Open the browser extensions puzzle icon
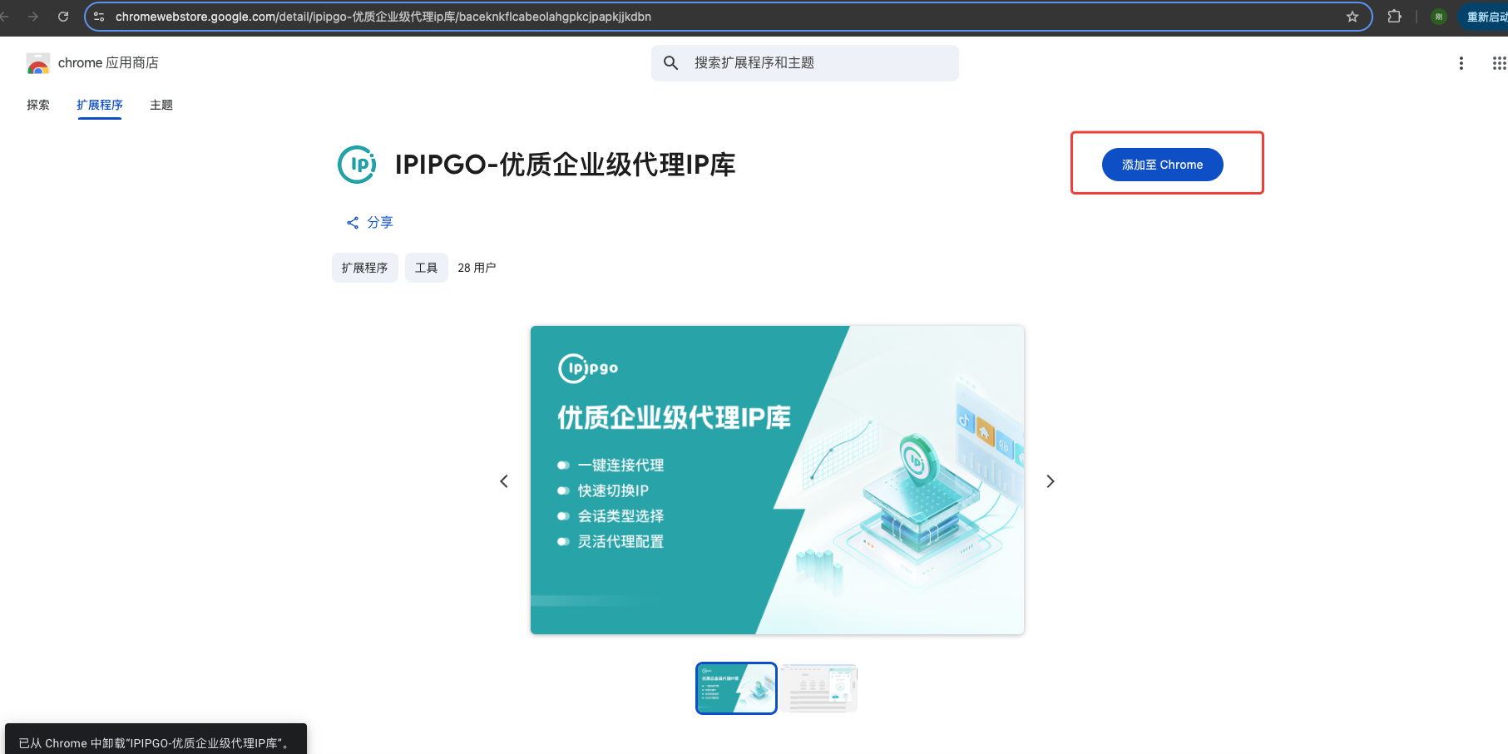The image size is (1508, 754). [1395, 16]
